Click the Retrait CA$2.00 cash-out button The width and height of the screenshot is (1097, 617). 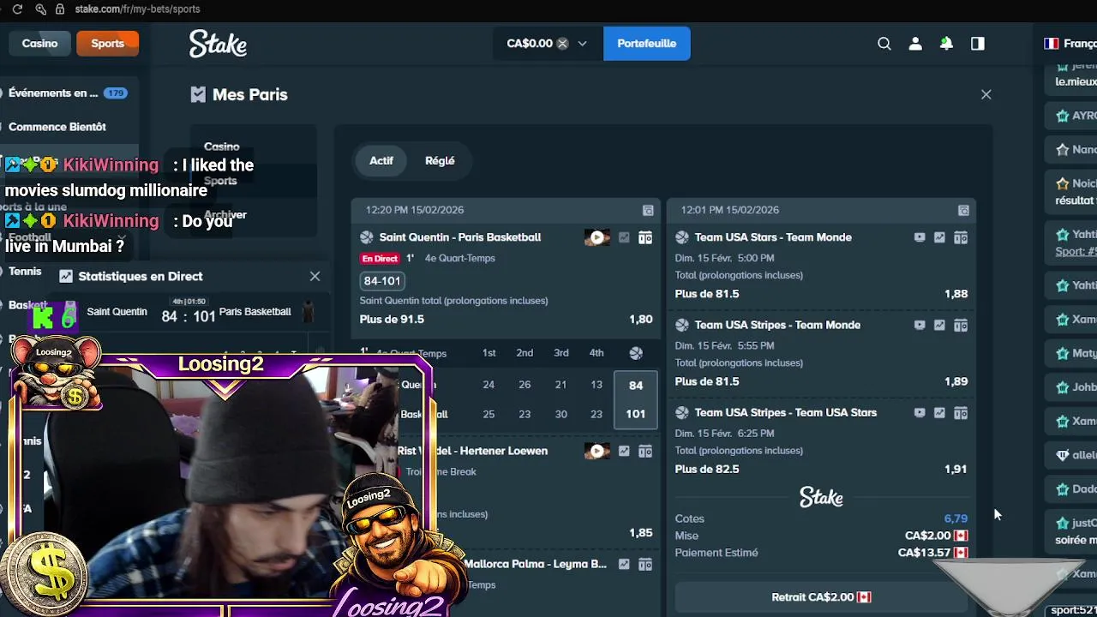821,597
